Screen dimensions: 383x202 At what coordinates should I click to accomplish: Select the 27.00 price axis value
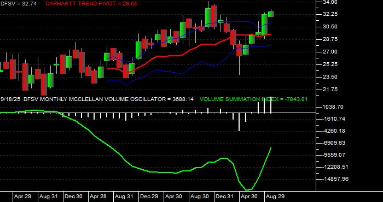(330, 52)
